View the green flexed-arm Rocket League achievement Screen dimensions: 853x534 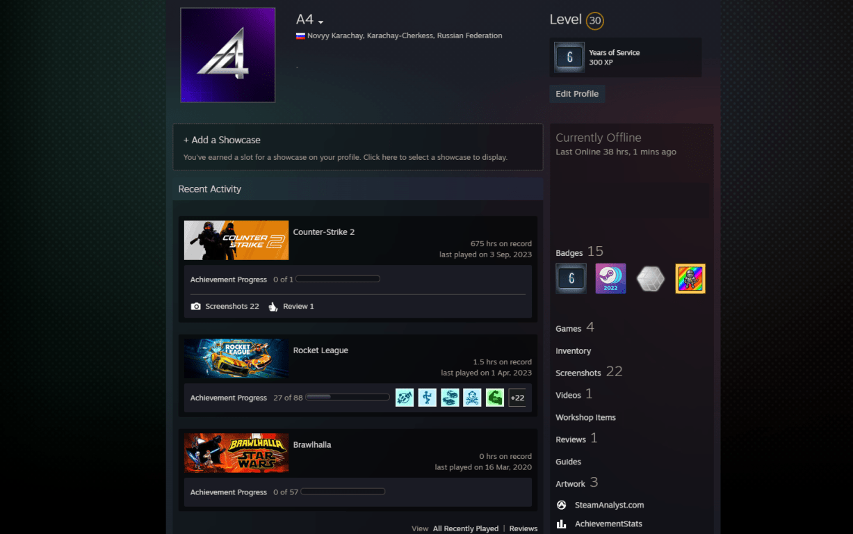click(494, 397)
